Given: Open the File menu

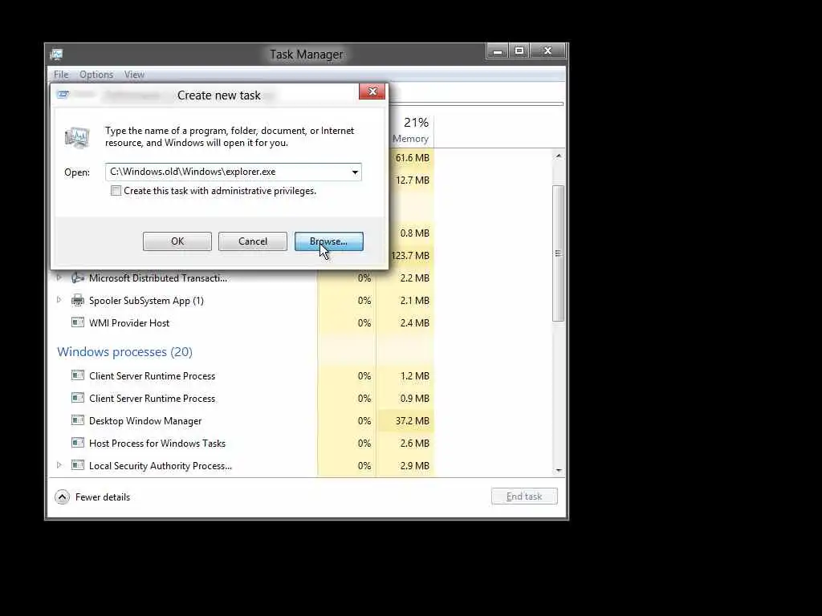Looking at the screenshot, I should 61,75.
